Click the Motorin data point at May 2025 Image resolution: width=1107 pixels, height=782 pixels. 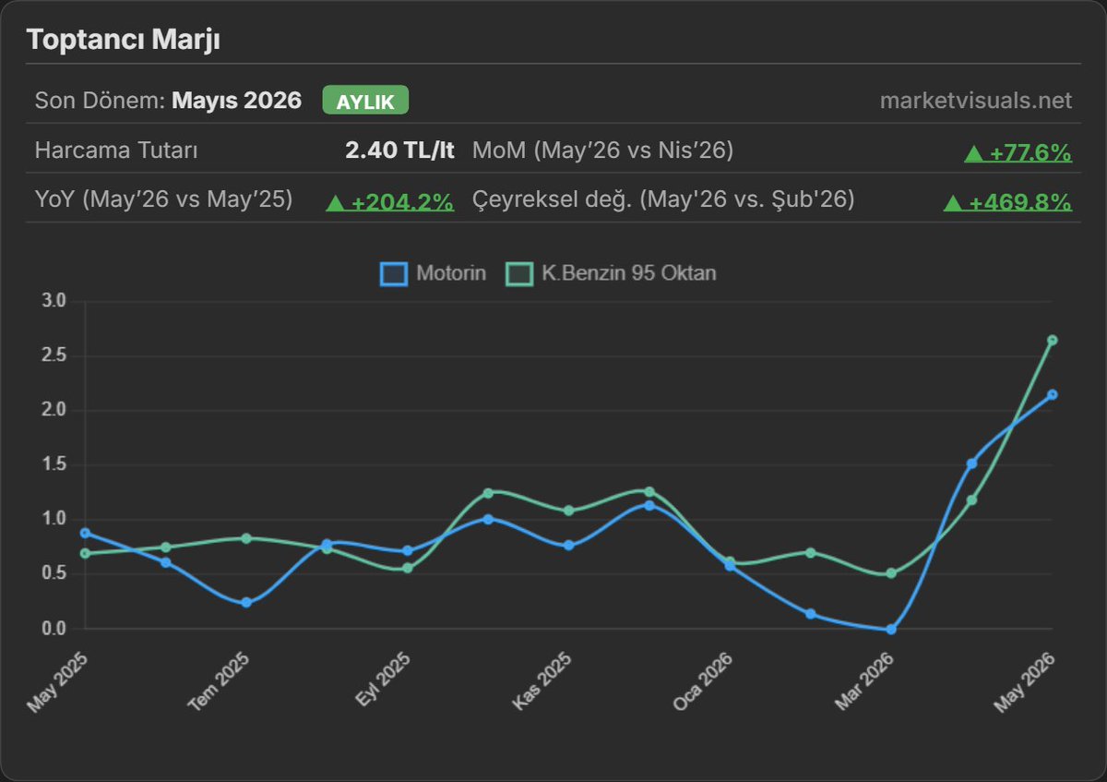(x=85, y=533)
